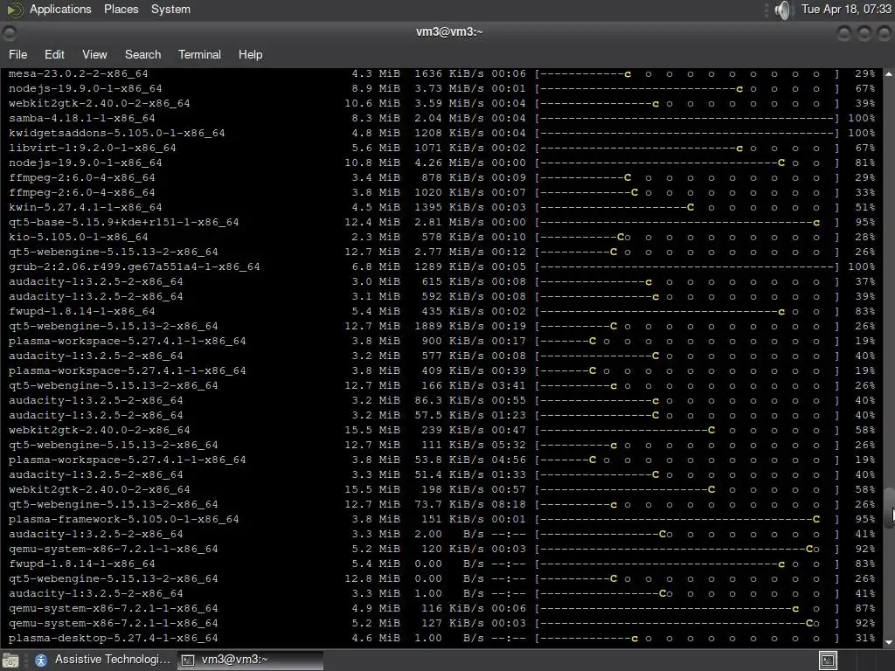Click the libvirt-1:9.2.0-1-x86_64 line

point(92,148)
